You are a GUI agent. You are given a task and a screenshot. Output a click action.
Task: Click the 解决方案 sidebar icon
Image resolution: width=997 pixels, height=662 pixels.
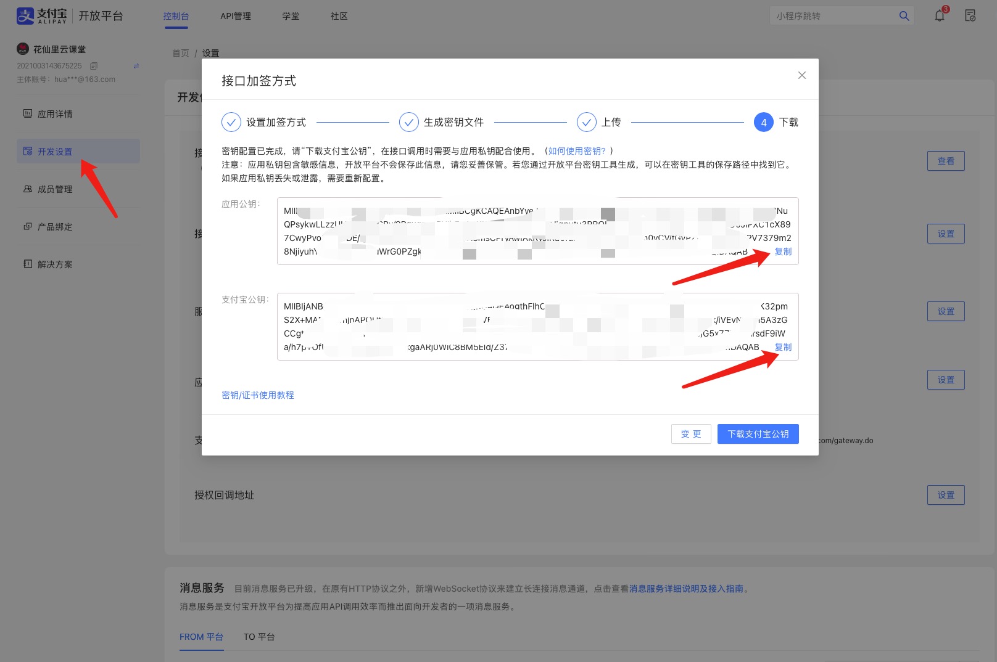28,264
